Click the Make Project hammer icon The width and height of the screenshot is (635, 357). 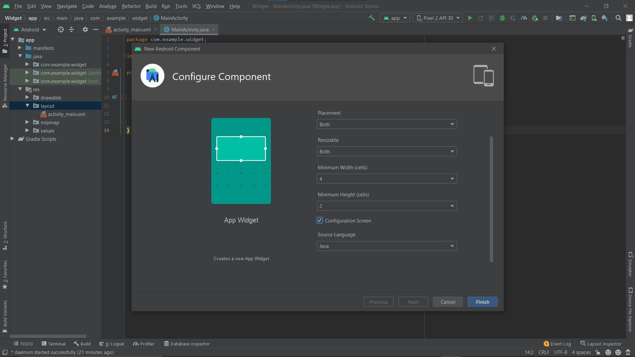point(372,18)
